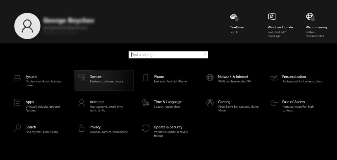Click the OneDrive Sign In text

(x=234, y=32)
